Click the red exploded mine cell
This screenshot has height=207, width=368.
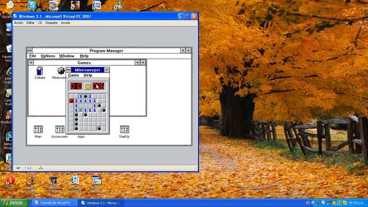coord(71,101)
